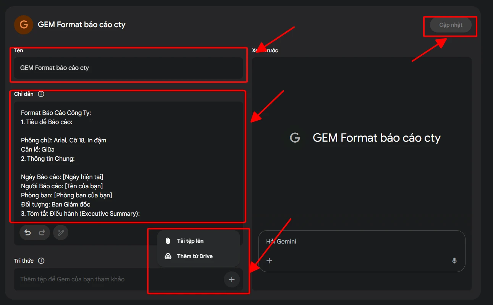Click the line '2. Thông tin Chung:'
The height and width of the screenshot is (305, 493).
47,159
